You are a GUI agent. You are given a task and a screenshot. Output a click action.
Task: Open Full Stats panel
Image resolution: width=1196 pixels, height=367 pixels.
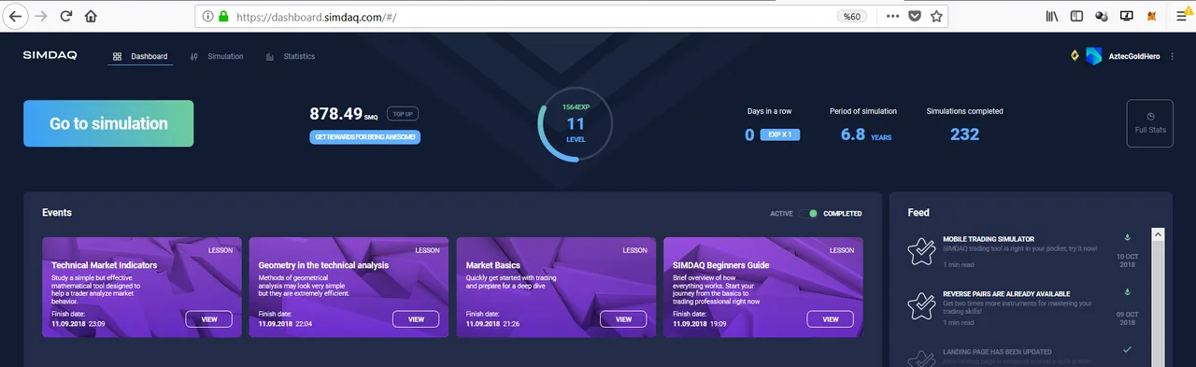[1150, 123]
